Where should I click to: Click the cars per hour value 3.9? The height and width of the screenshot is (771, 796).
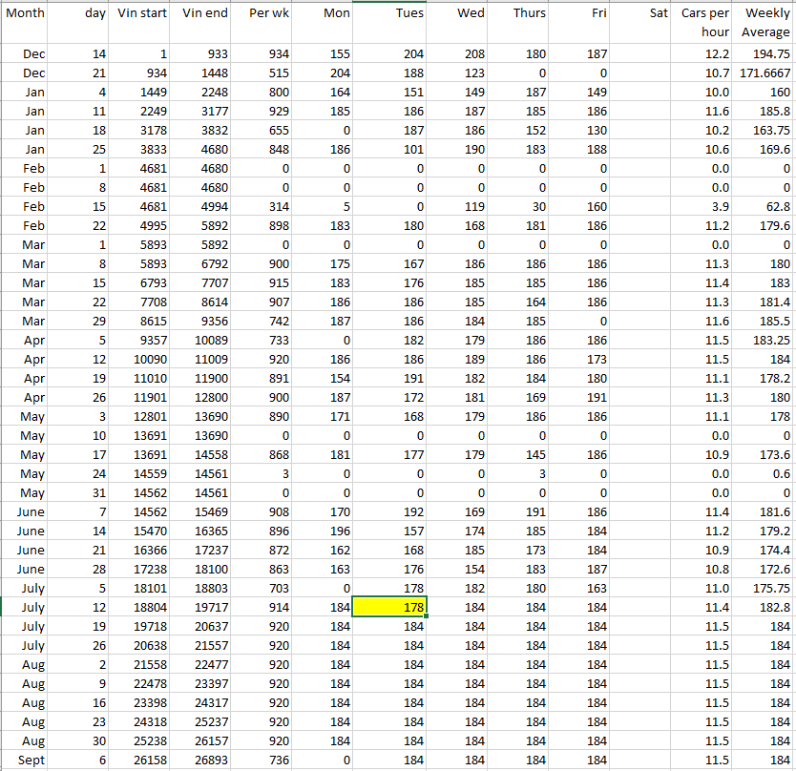coord(704,206)
